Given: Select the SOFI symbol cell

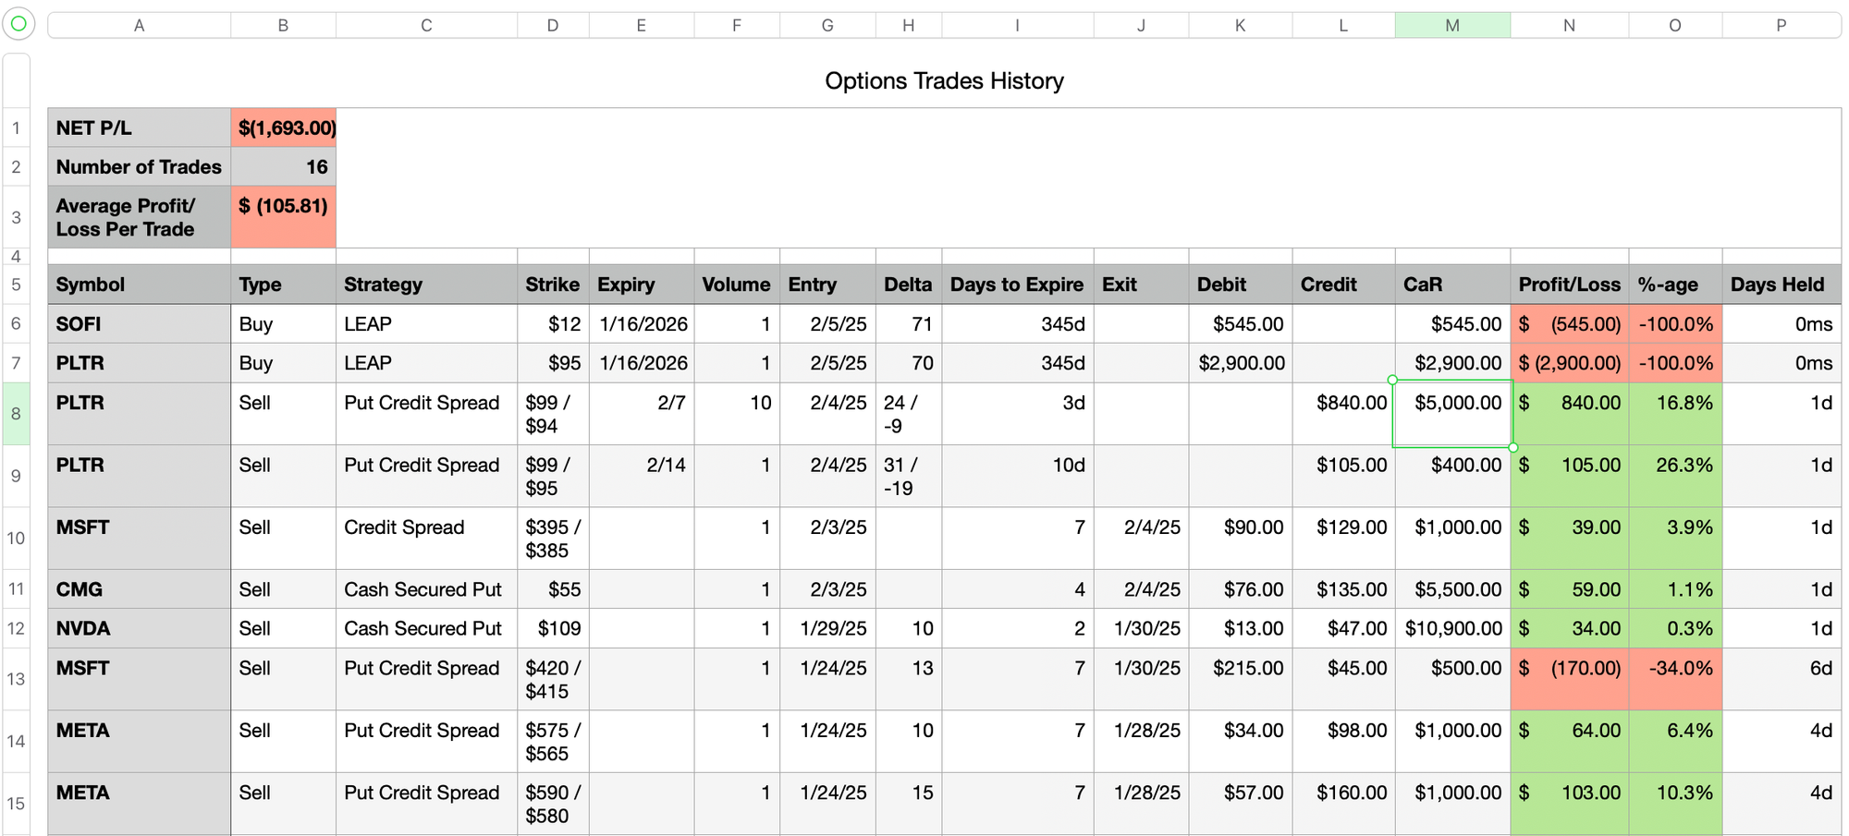Looking at the screenshot, I should (140, 324).
